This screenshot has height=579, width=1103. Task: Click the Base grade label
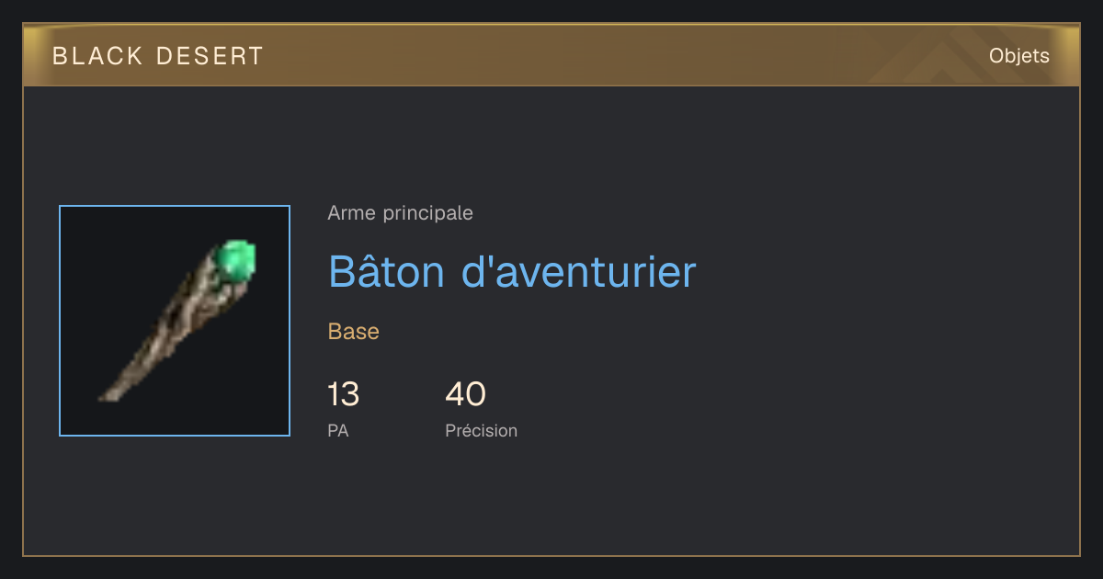(354, 332)
